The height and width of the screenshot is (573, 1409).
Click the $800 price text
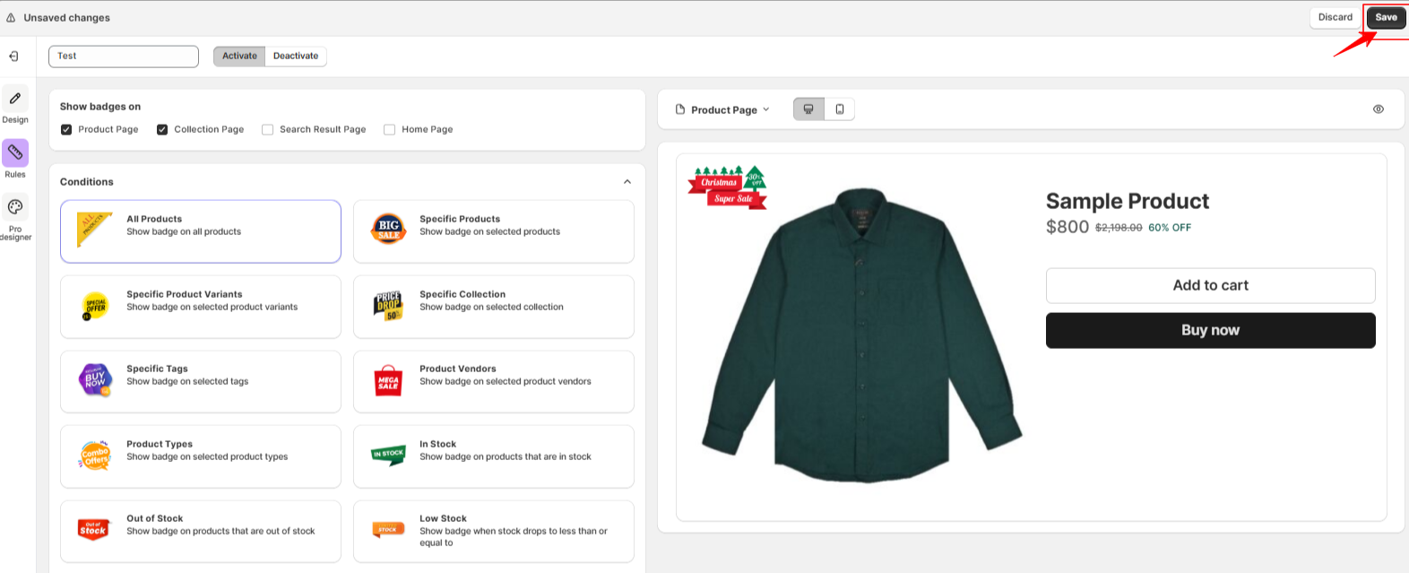click(x=1068, y=227)
